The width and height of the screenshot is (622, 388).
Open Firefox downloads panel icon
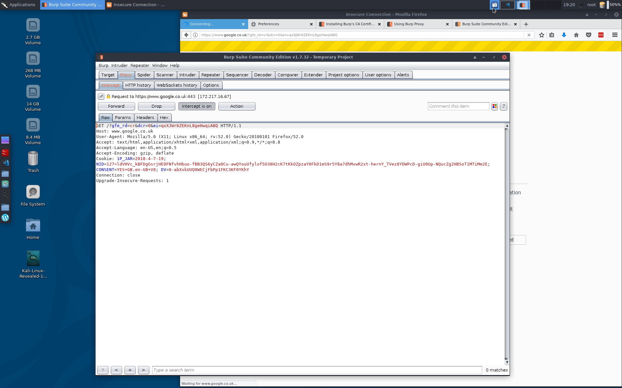click(x=564, y=35)
